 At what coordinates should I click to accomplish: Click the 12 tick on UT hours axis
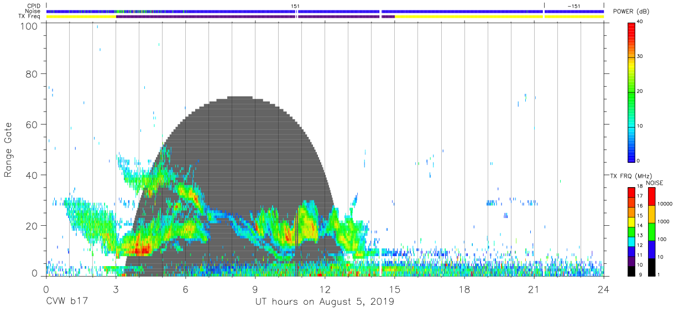coord(325,289)
